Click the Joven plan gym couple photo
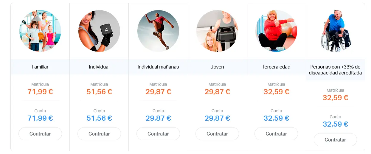 click(217, 31)
